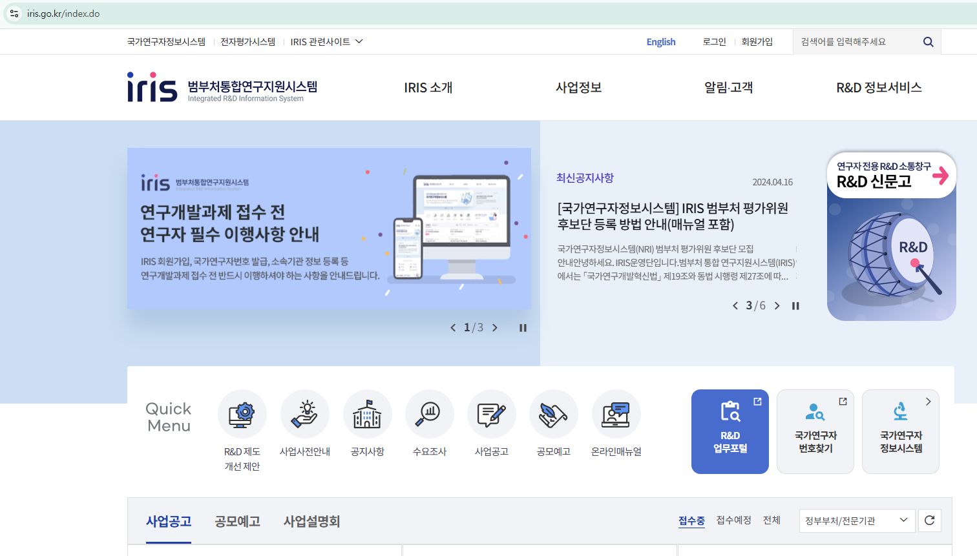Image resolution: width=977 pixels, height=556 pixels.
Task: Open the 알림·고객 menu
Action: click(x=729, y=88)
